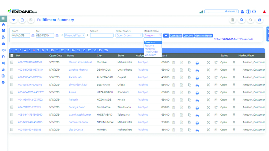
Task: Expand the Order Status dropdown
Action: [129, 35]
